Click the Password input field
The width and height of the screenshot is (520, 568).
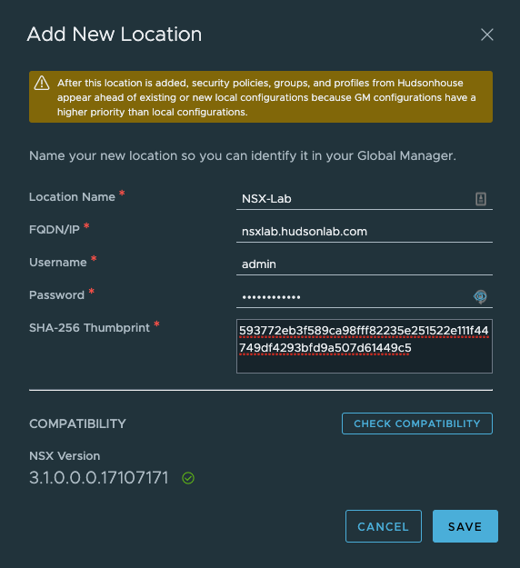[365, 296]
